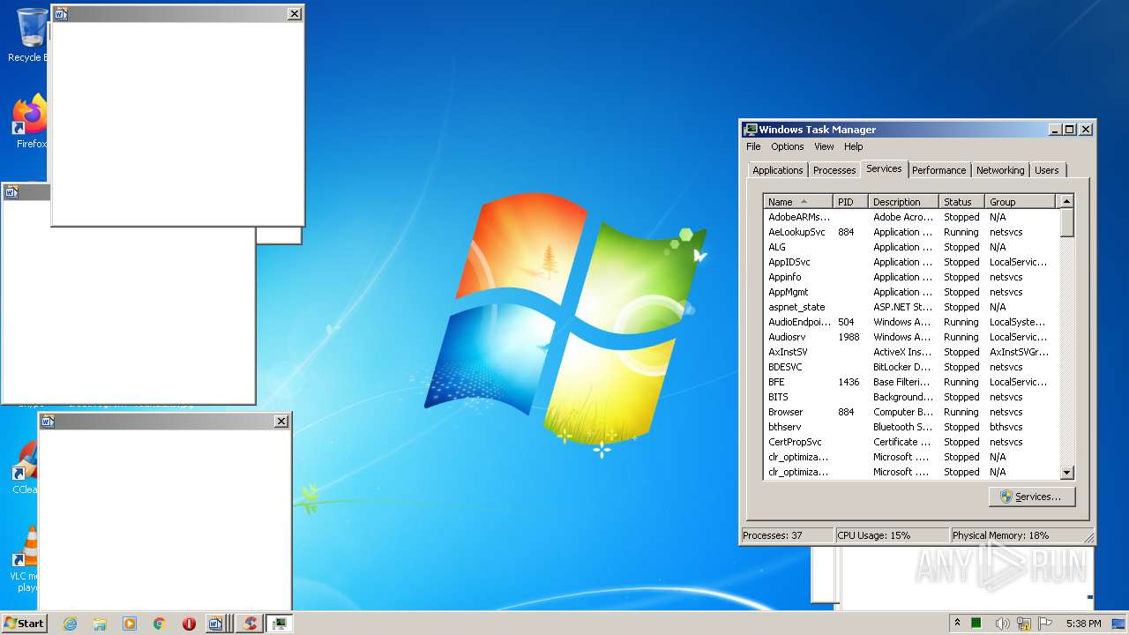
Task: Close the bottom blank Word window
Action: coord(281,422)
